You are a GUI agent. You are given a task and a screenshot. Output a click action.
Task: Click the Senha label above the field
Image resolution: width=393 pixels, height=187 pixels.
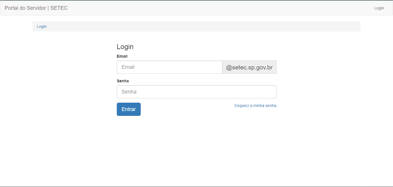click(x=123, y=81)
